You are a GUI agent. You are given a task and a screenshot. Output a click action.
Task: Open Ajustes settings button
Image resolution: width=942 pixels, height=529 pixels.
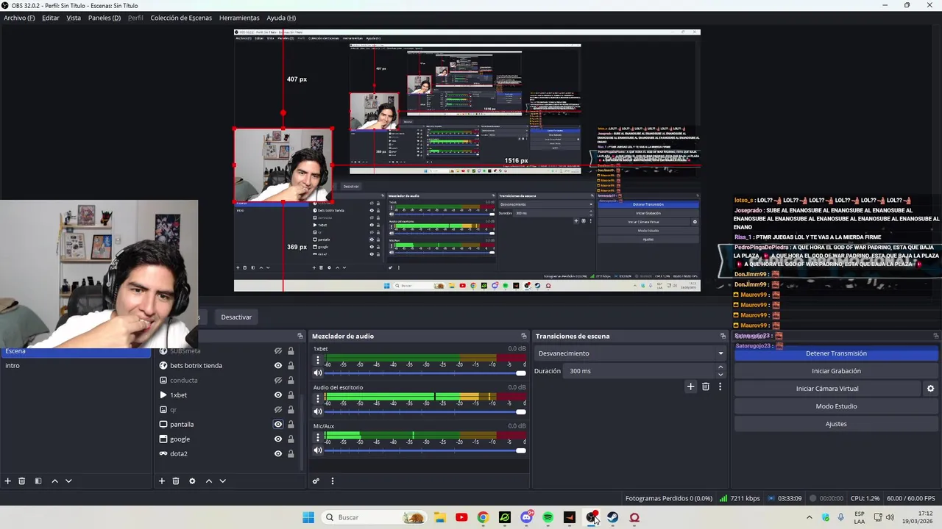click(836, 424)
